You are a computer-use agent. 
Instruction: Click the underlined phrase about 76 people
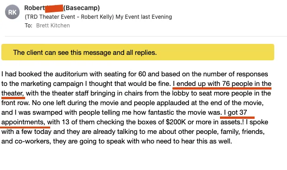[x=222, y=84]
